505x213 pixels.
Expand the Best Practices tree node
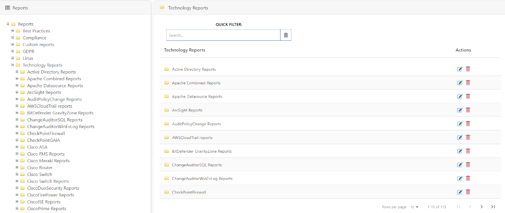point(12,31)
